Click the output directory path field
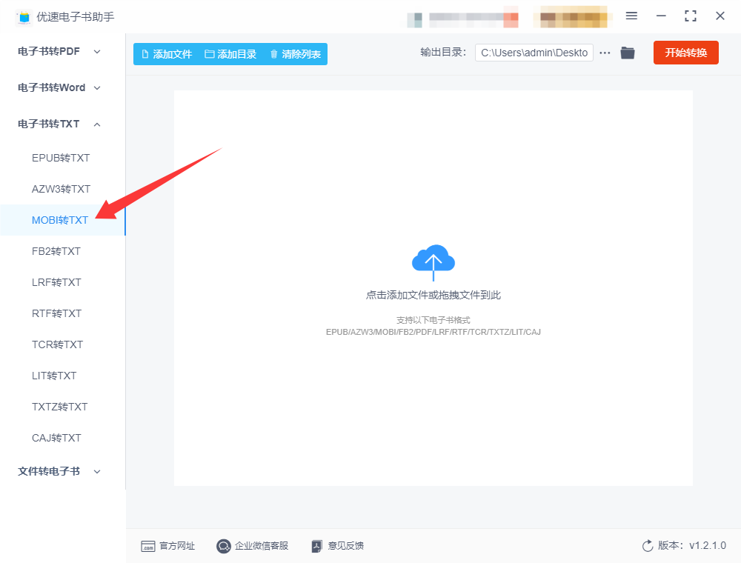 click(534, 53)
